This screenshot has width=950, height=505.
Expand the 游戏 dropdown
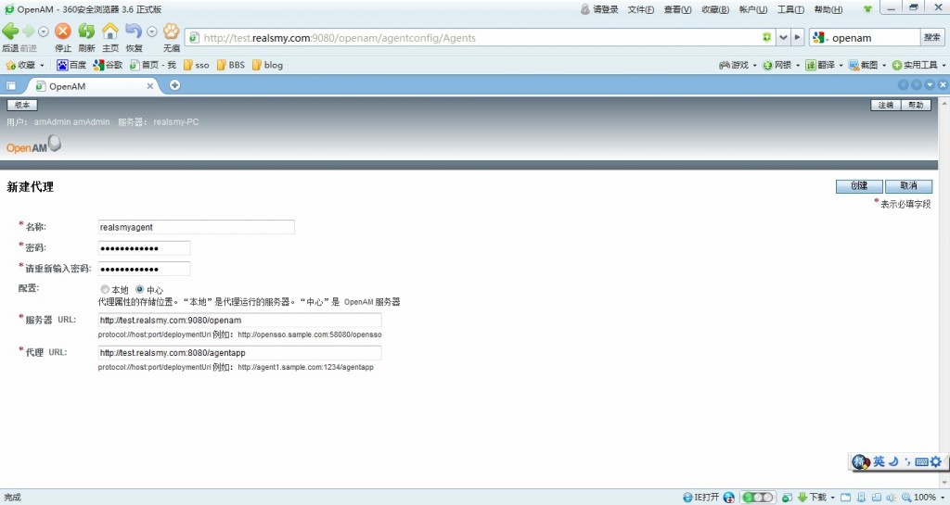(x=754, y=65)
